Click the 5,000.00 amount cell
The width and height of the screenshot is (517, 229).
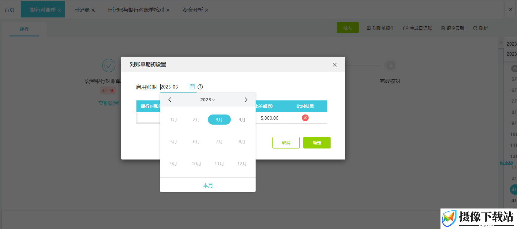269,118
